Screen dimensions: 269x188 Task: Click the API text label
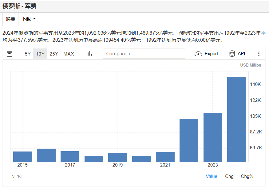coord(241,54)
